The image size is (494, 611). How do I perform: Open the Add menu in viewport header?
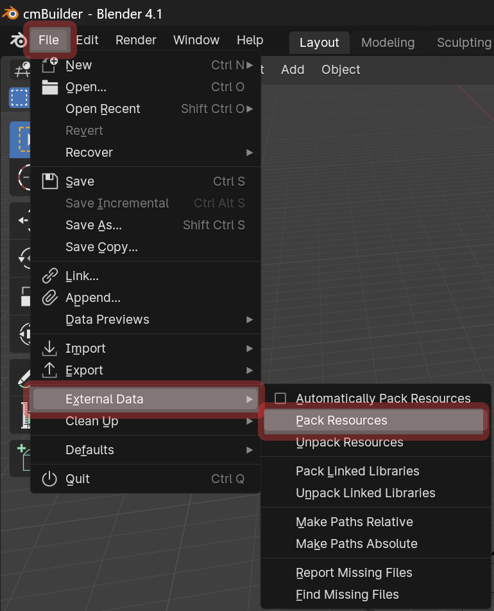pos(293,70)
